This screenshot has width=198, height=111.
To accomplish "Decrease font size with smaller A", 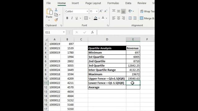I will (106, 11).
